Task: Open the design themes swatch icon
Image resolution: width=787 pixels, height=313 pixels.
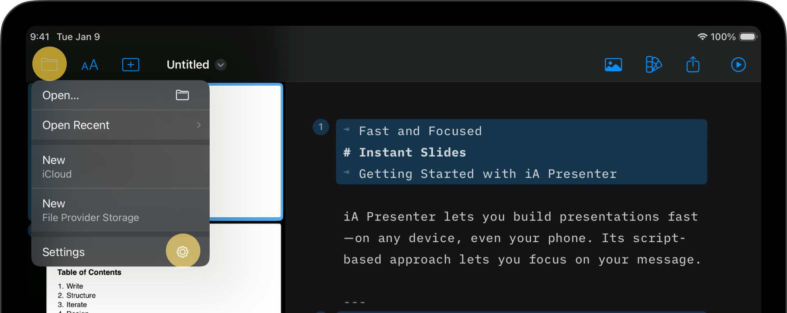Action: (x=653, y=64)
